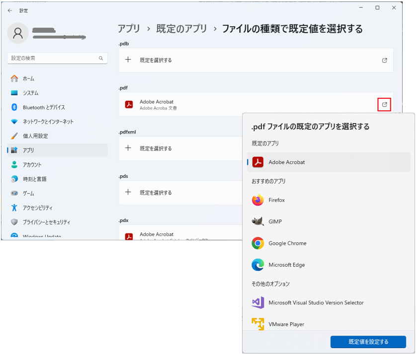Click the settings search field
Screen dimensions: 416x354
click(57, 58)
